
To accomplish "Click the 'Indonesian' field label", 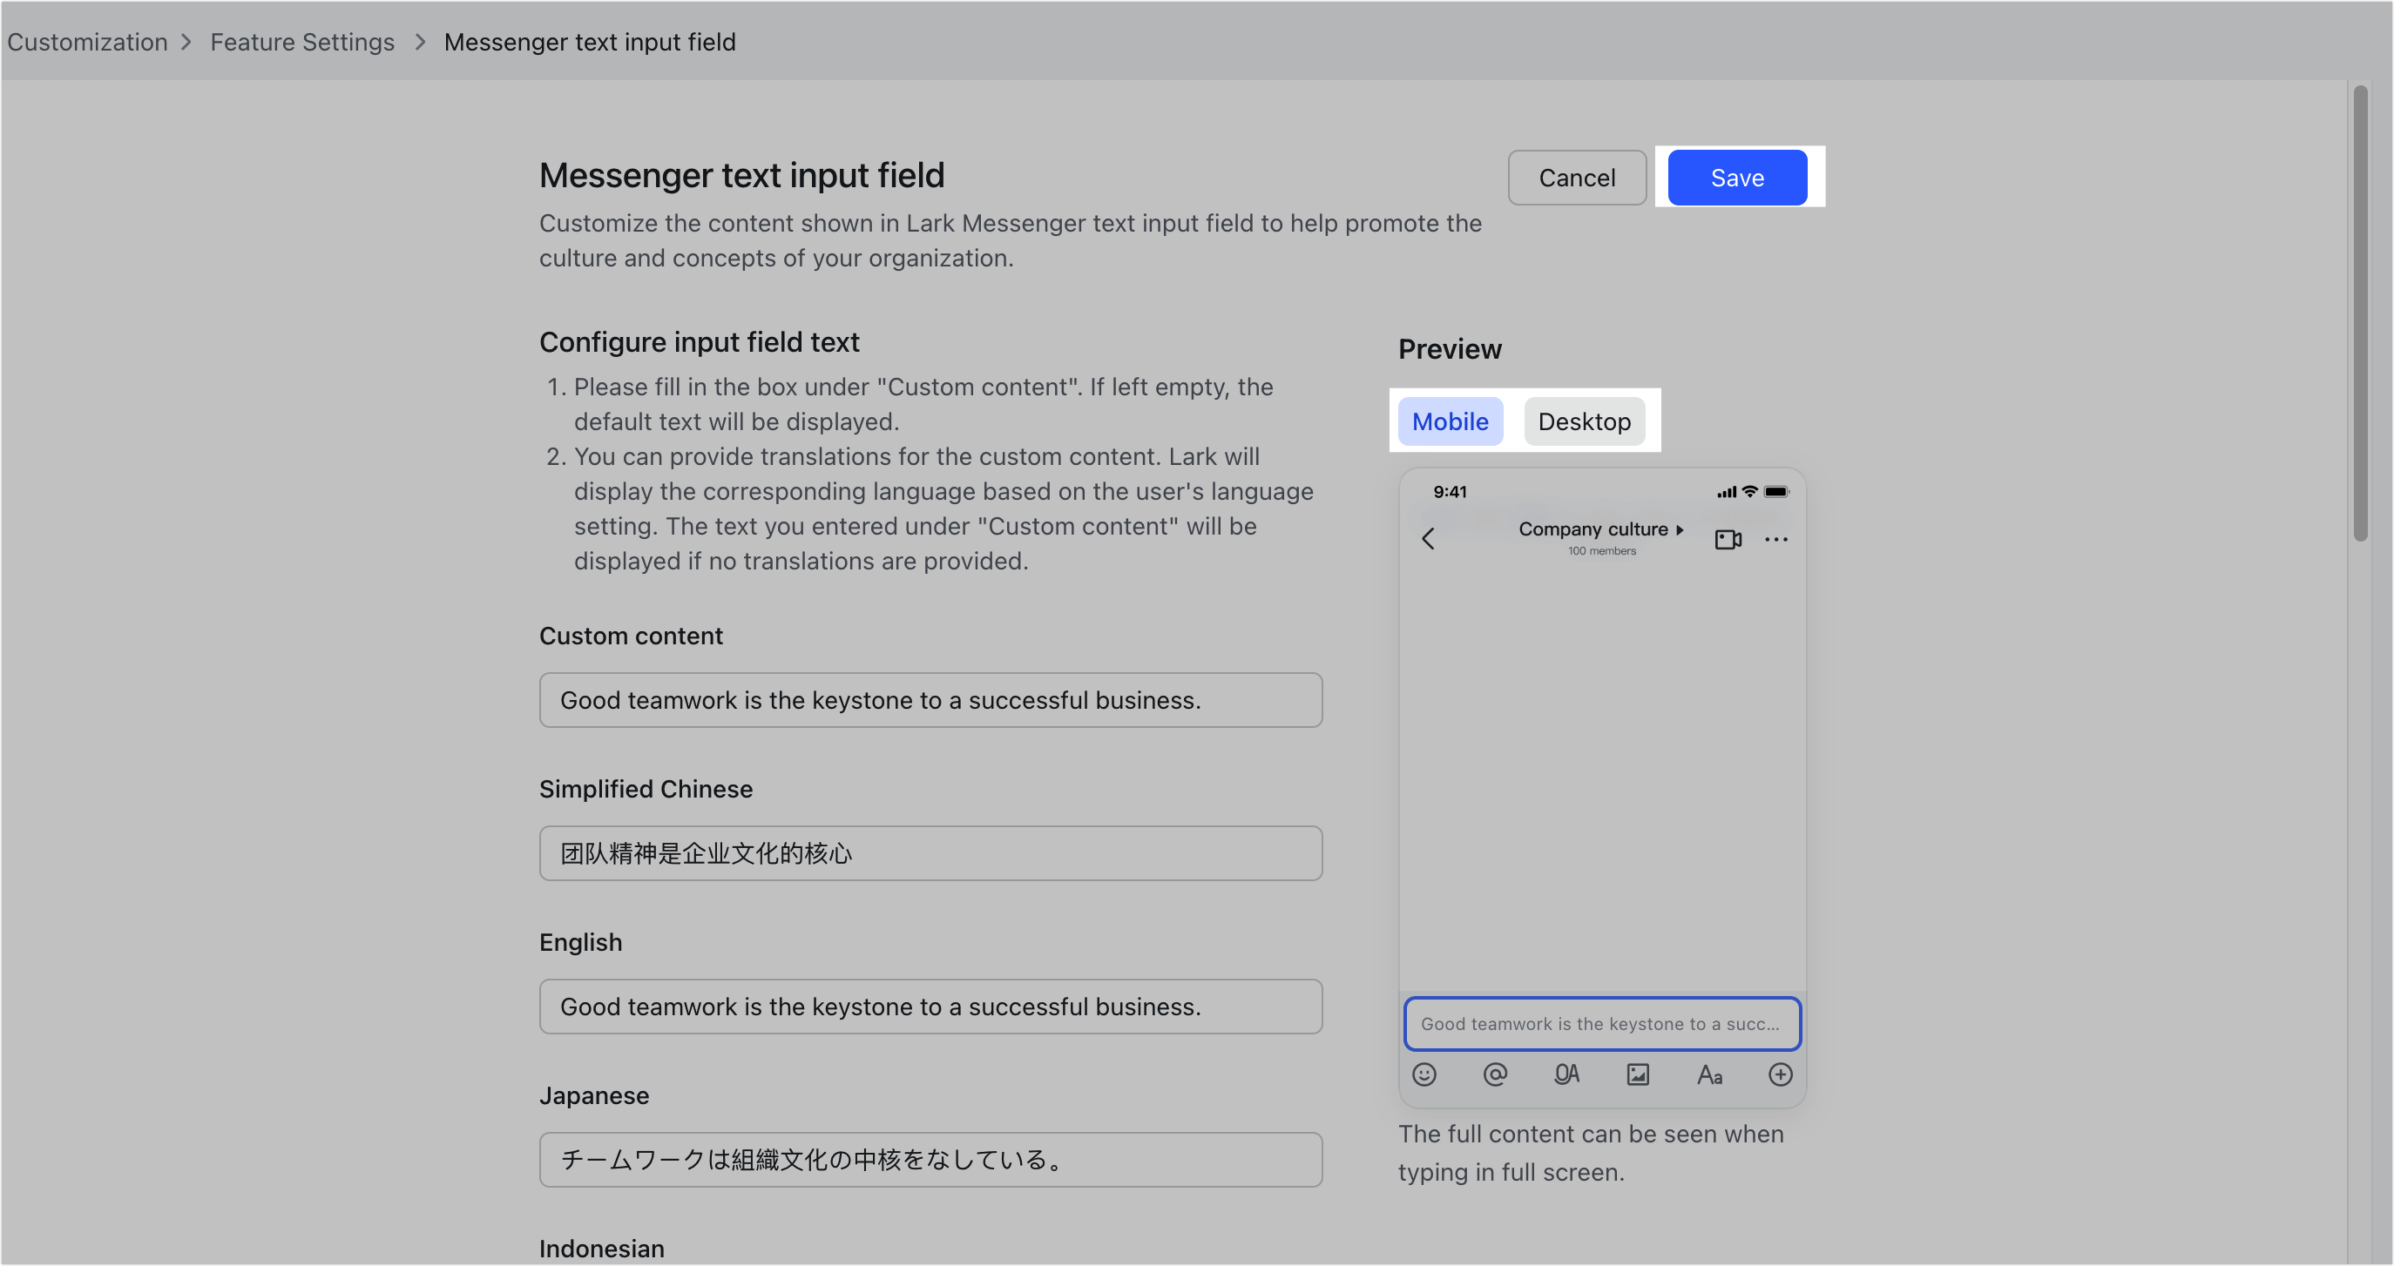I will point(601,1249).
